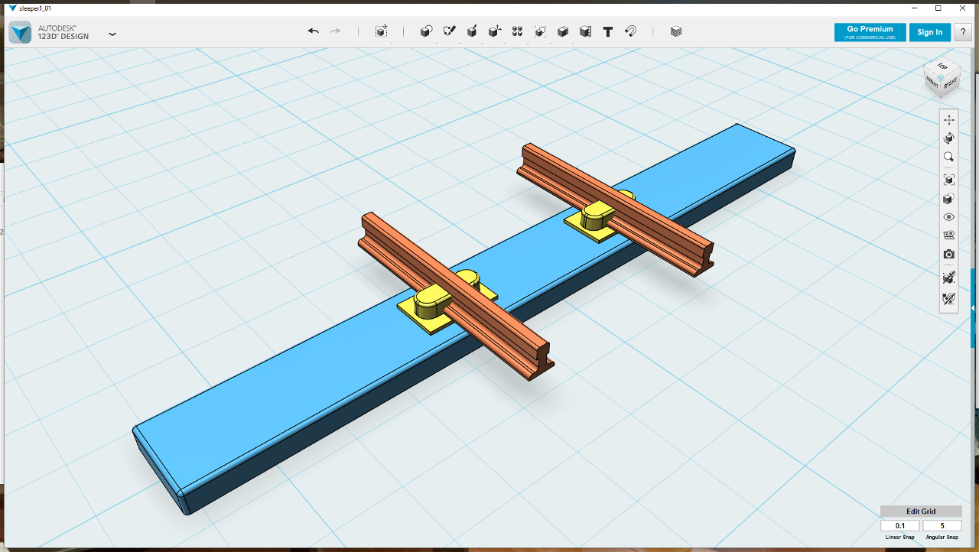This screenshot has width=979, height=552.
Task: Select the Combine tool
Action: (x=563, y=31)
